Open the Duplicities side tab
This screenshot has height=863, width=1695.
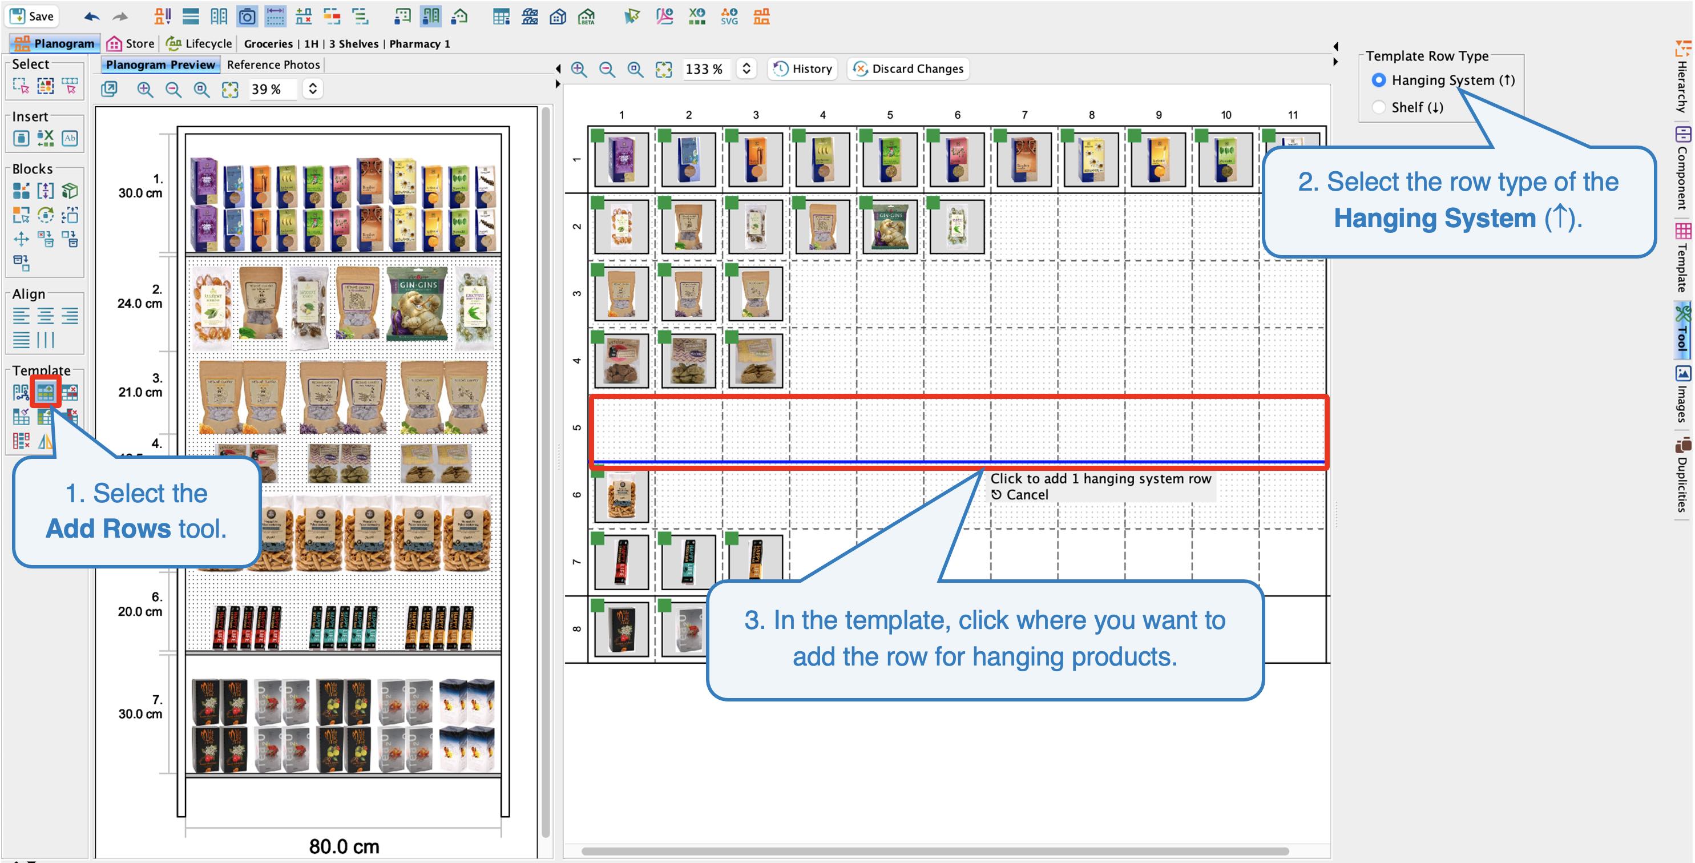[1683, 475]
